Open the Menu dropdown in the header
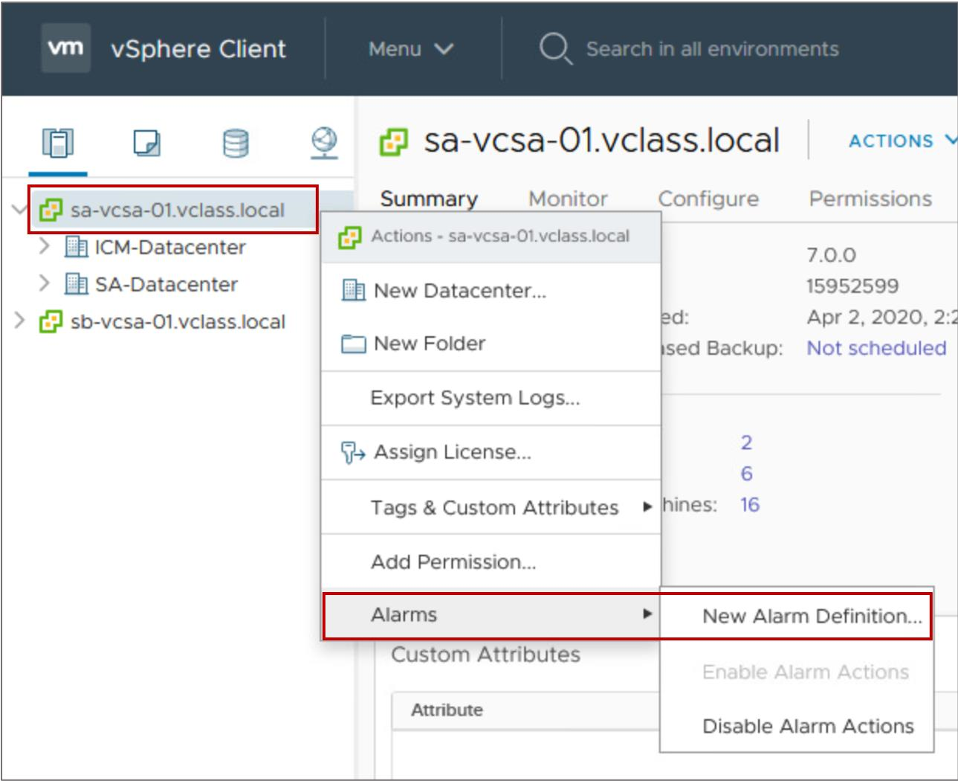This screenshot has height=781, width=958. pyautogui.click(x=410, y=49)
